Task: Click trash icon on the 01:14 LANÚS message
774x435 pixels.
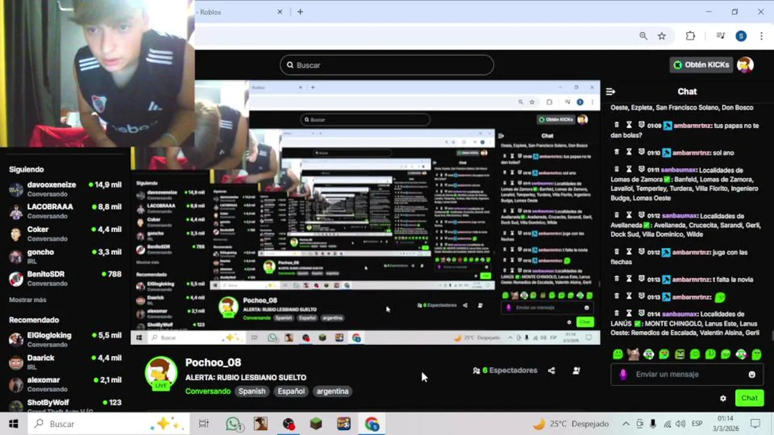Action: coord(616,314)
